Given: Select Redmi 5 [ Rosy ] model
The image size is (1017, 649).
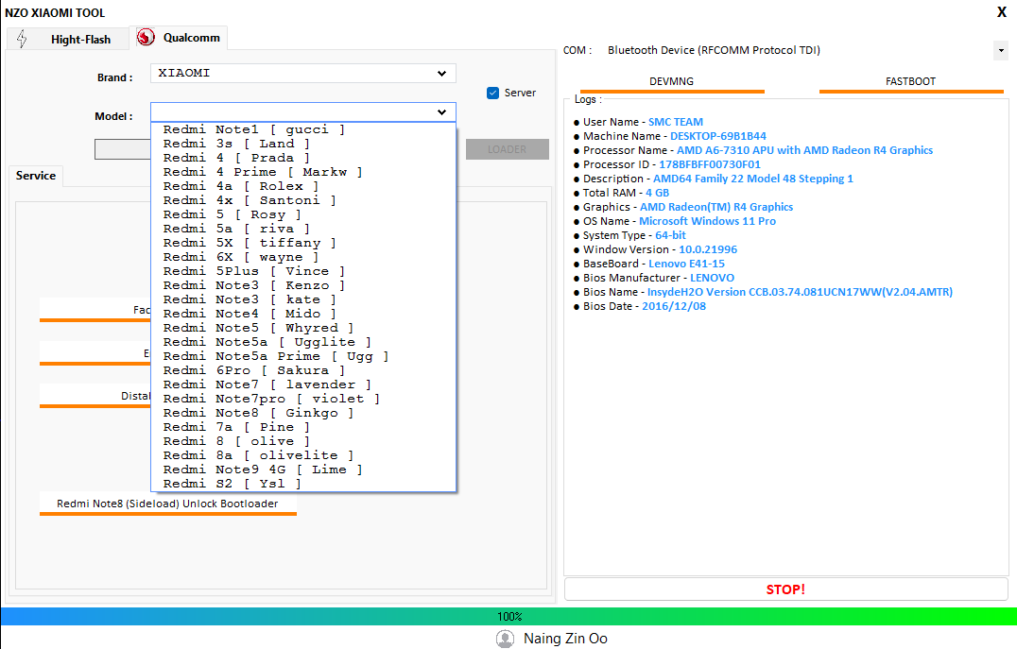Looking at the screenshot, I should [x=302, y=214].
